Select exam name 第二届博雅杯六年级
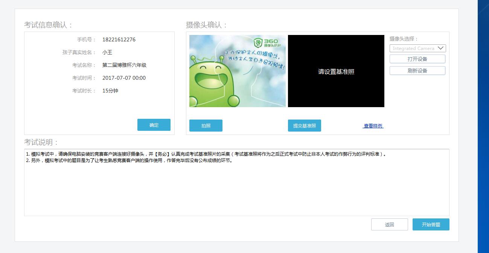This screenshot has height=253, width=489. click(124, 65)
